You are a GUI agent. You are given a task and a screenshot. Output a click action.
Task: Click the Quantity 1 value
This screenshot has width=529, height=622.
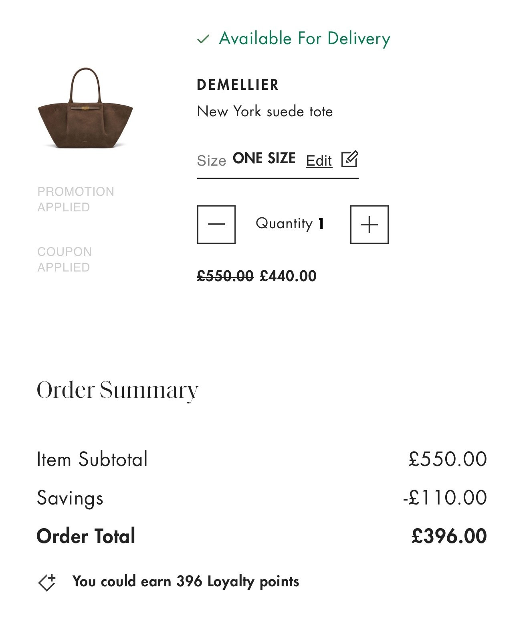coord(291,223)
